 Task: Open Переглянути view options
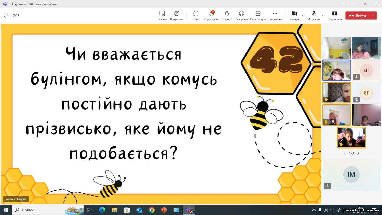(x=258, y=16)
